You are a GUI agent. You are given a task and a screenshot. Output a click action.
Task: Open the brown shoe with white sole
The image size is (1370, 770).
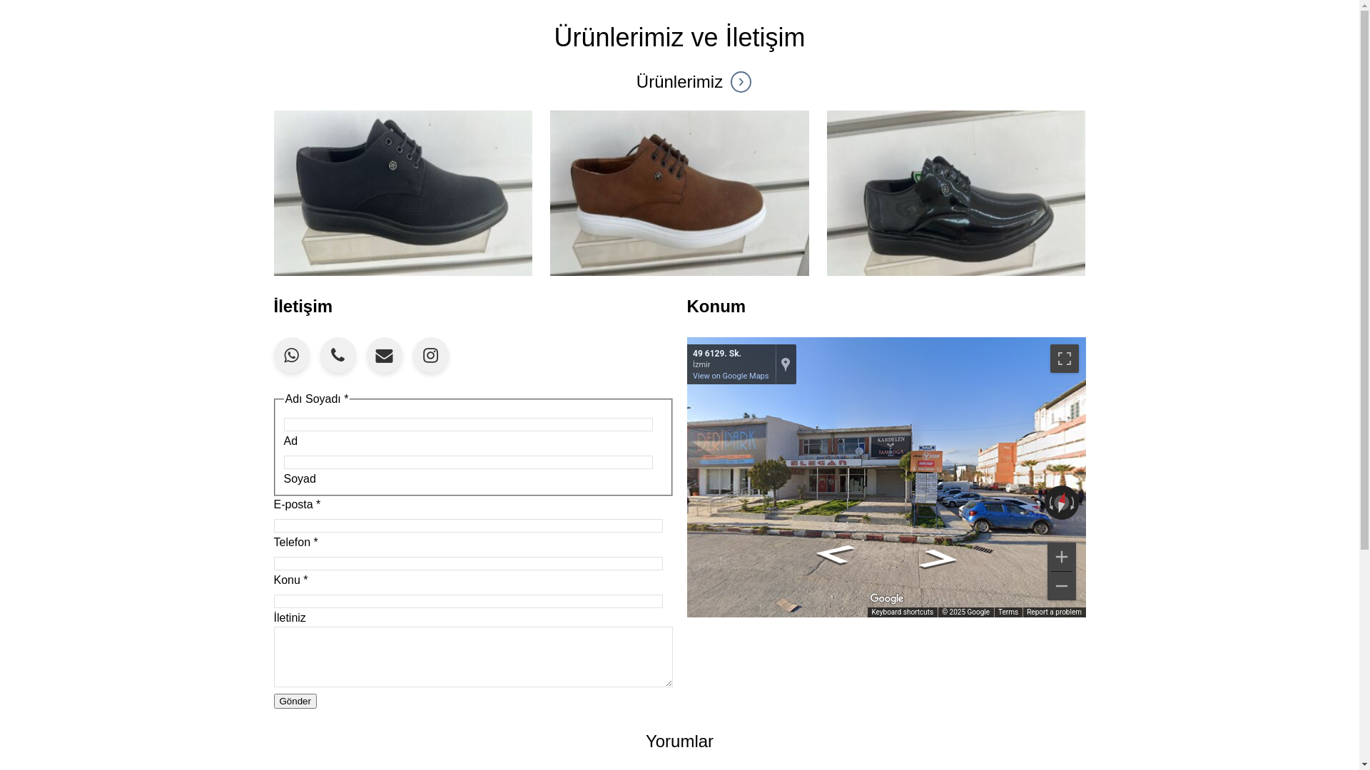point(679,193)
